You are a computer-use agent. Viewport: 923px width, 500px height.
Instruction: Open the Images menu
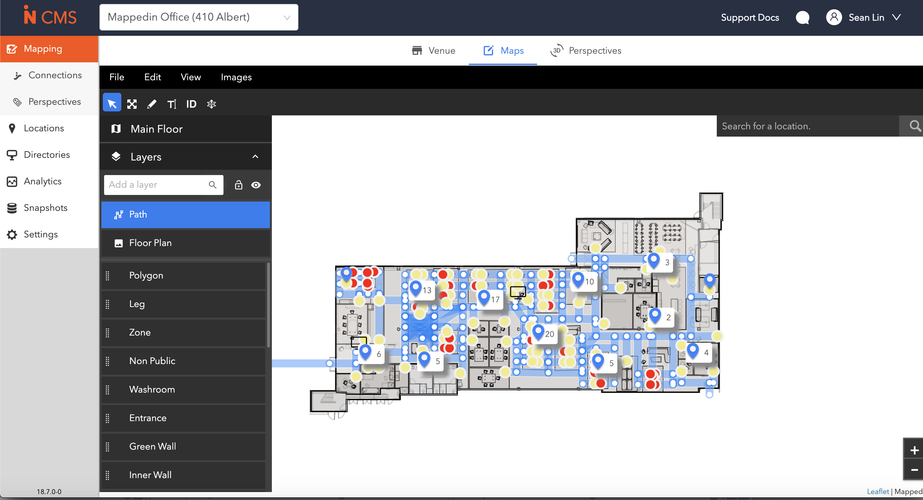[236, 77]
